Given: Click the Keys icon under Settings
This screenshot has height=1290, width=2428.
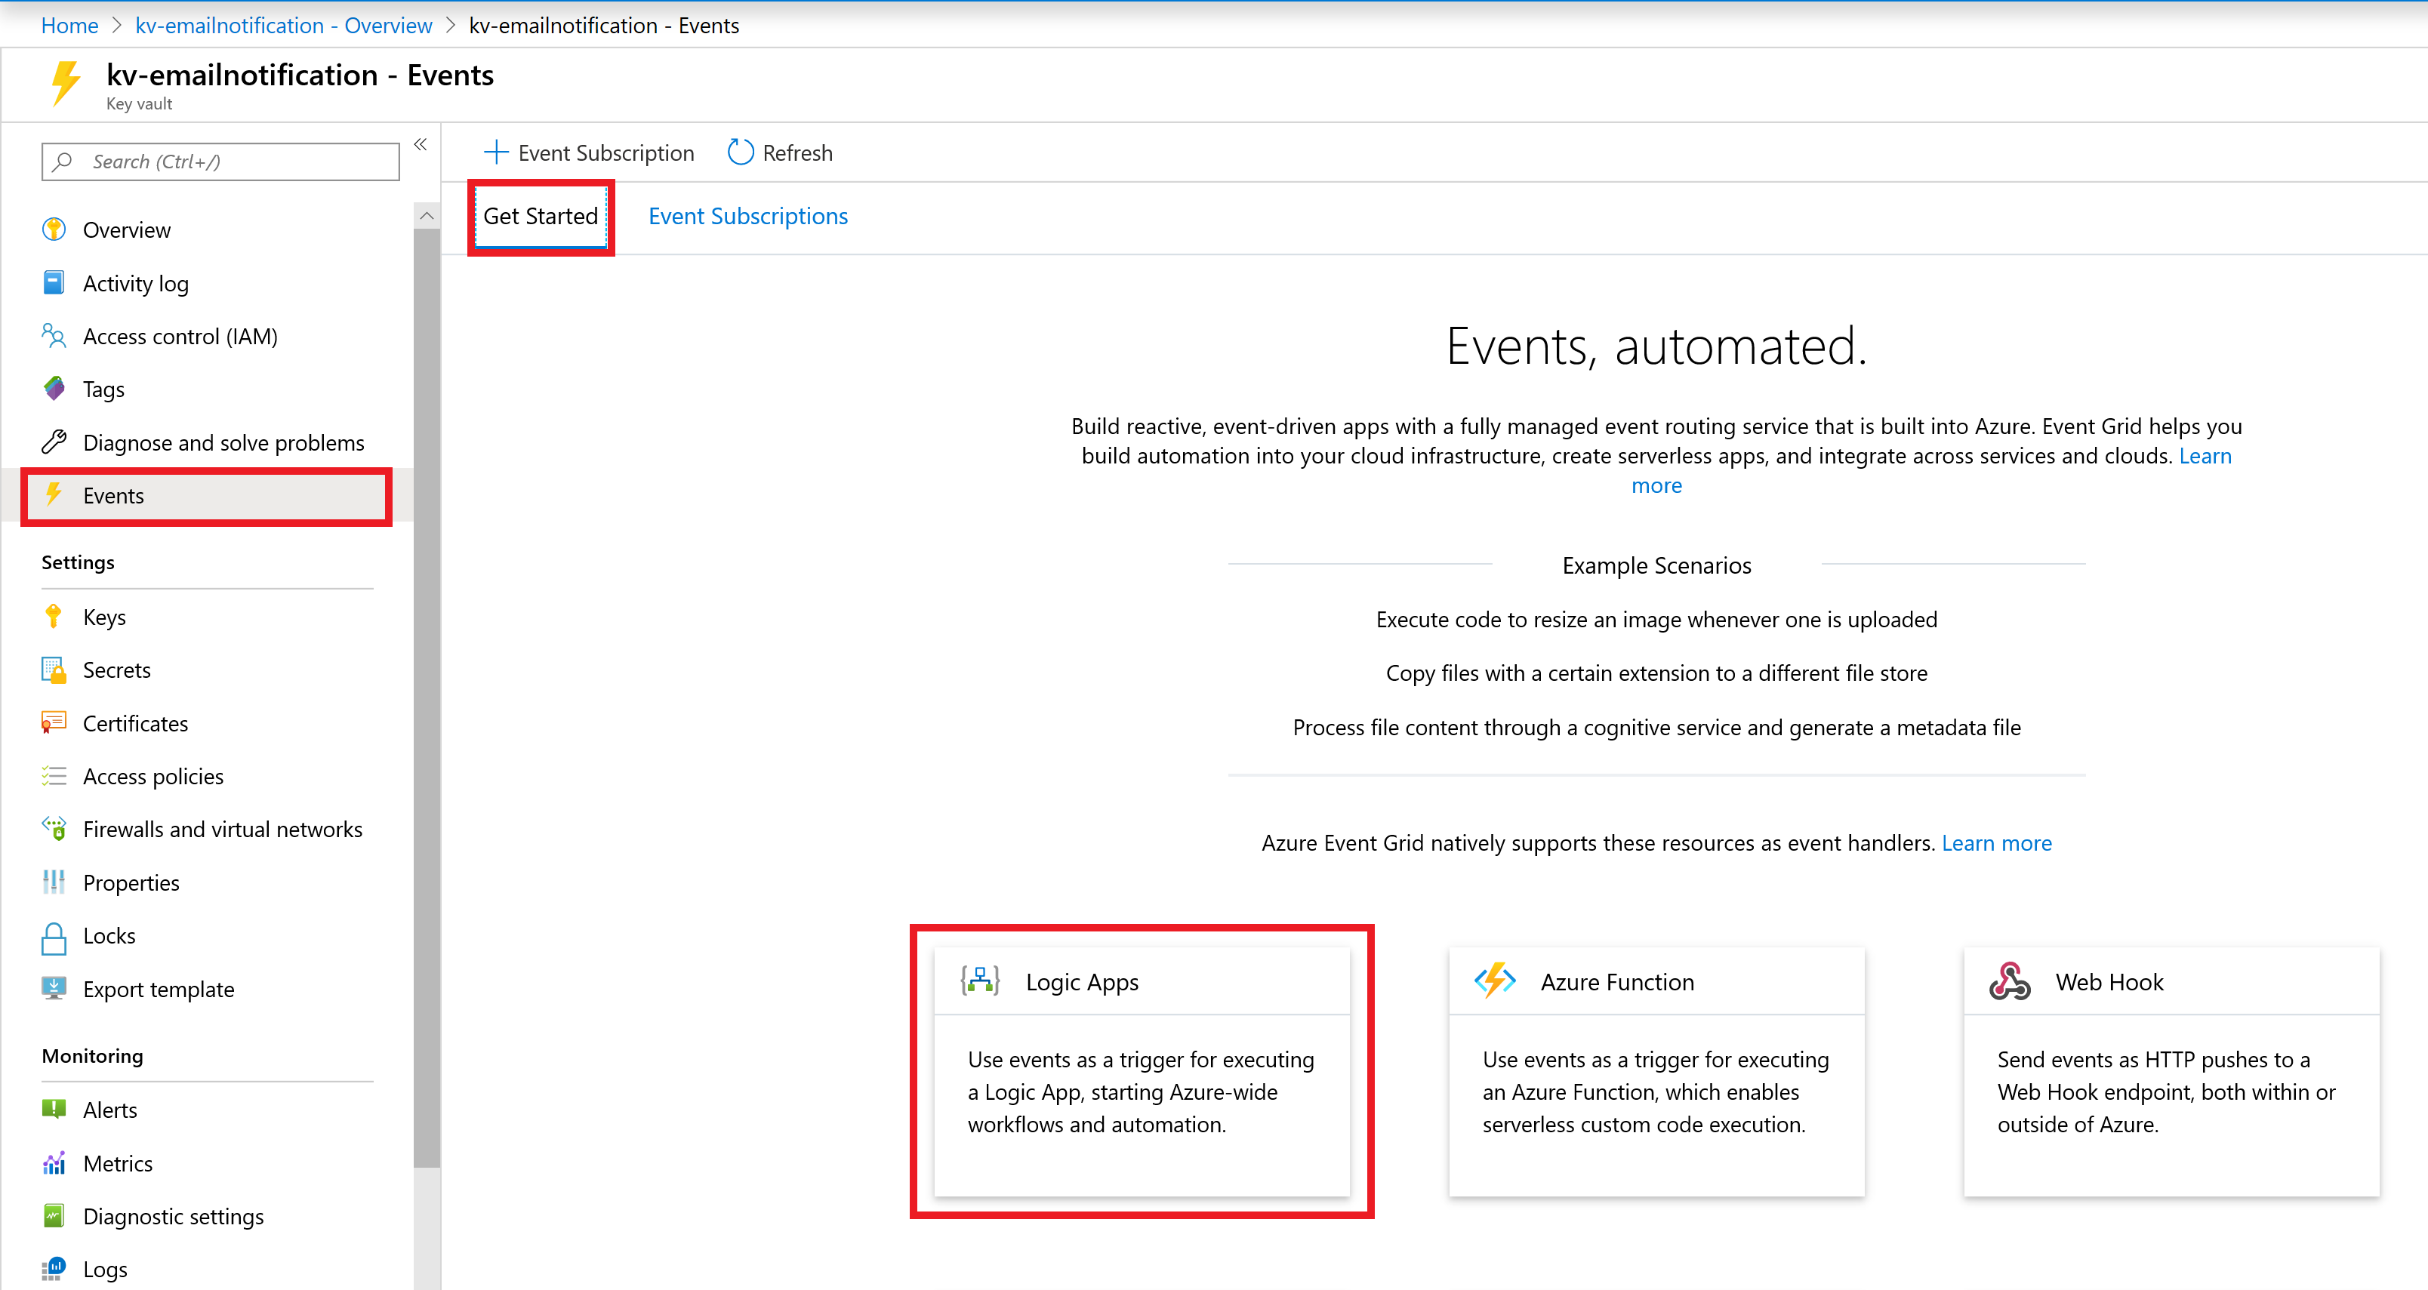Looking at the screenshot, I should pos(54,615).
